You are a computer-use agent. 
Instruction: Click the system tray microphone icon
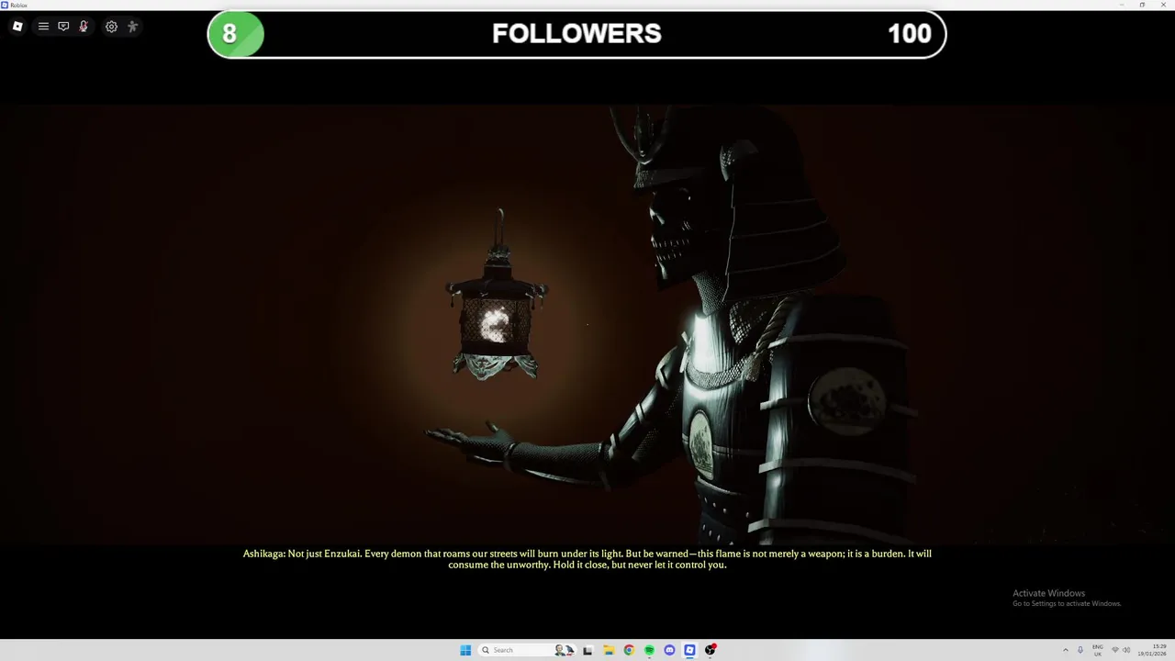tap(1080, 650)
